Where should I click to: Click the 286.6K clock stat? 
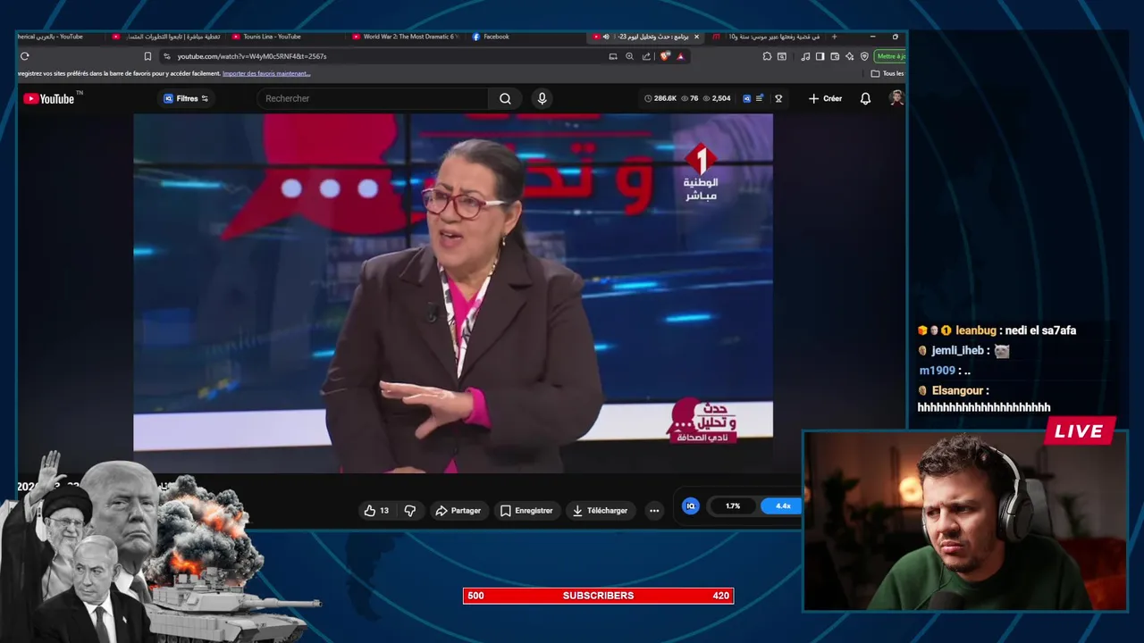point(660,98)
